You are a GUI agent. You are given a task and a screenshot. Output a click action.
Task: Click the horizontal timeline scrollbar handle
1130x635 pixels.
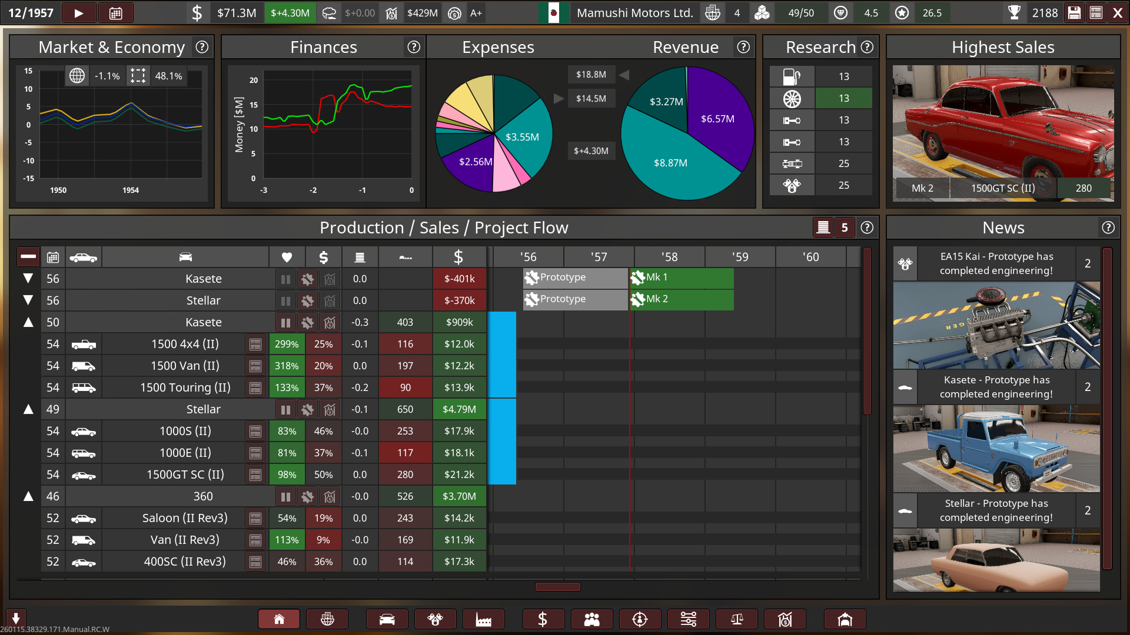coord(557,587)
